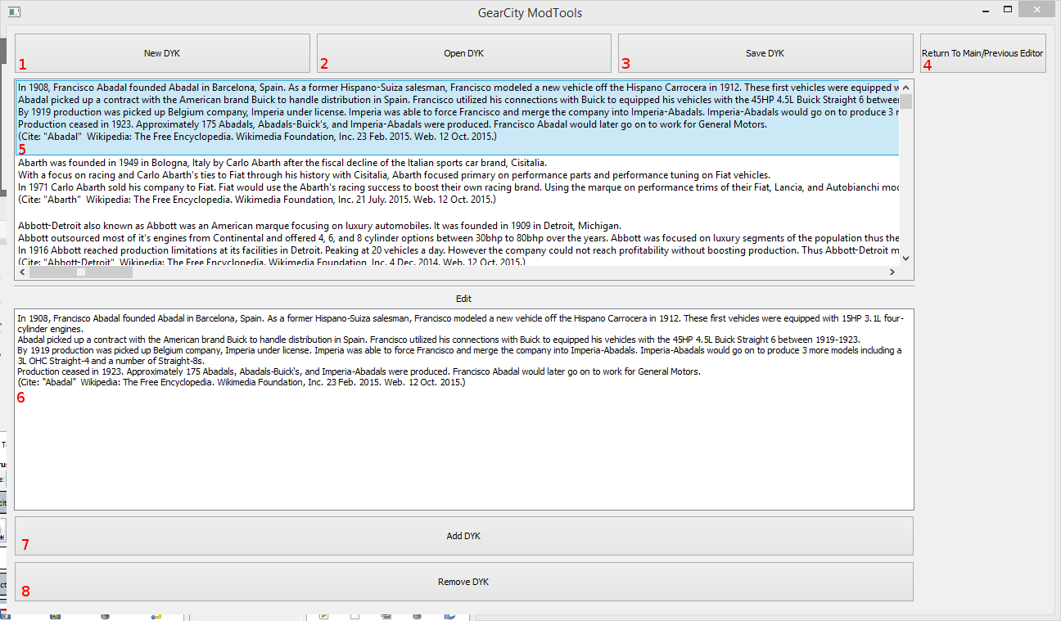Image resolution: width=1061 pixels, height=621 pixels.
Task: Click the horizontal scrollbar thumb in list
Action: coord(80,272)
